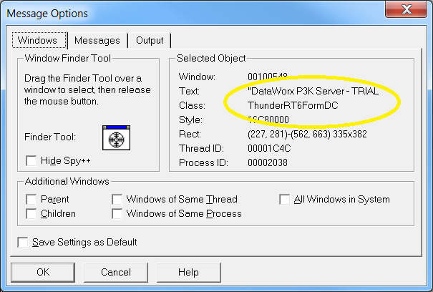Open the Output tab
The width and height of the screenshot is (433, 292).
tap(150, 41)
